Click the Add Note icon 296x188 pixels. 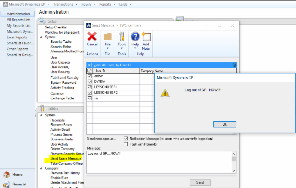tap(146, 37)
